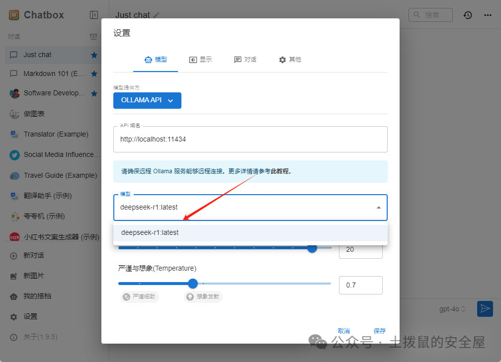501x362 pixels.
Task: Switch to the 其他 tab
Action: (290, 60)
